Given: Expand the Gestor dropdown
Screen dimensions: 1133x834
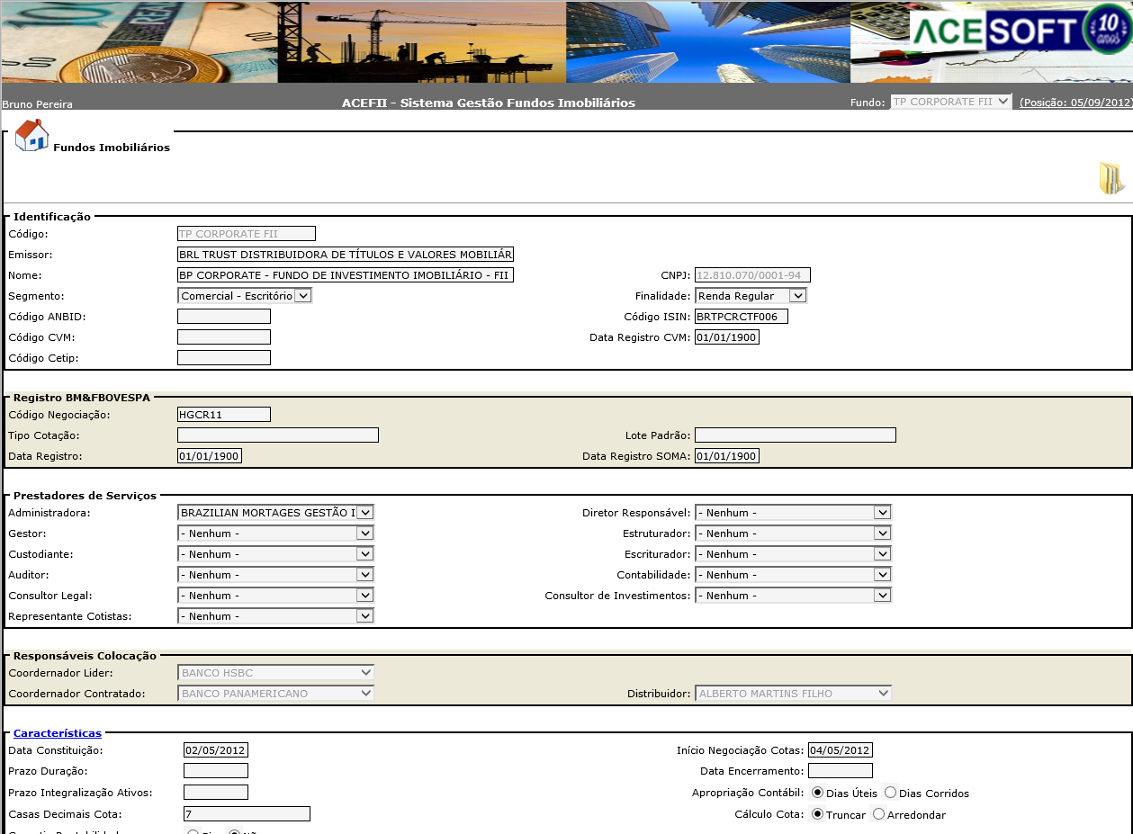Looking at the screenshot, I should point(275,534).
